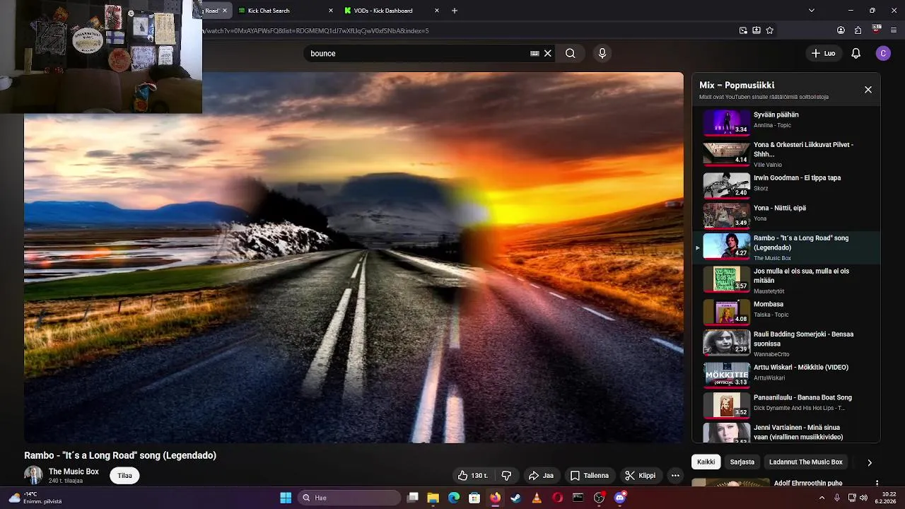Select the Kaikki filter chip
The image size is (905, 509).
706,462
